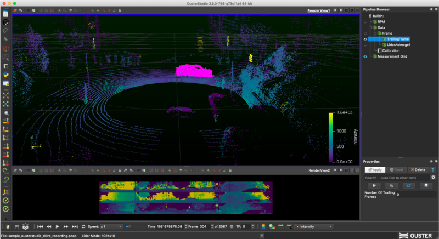Click the Reset button in Properties
Screen dimensions: 439x239
coord(396,170)
